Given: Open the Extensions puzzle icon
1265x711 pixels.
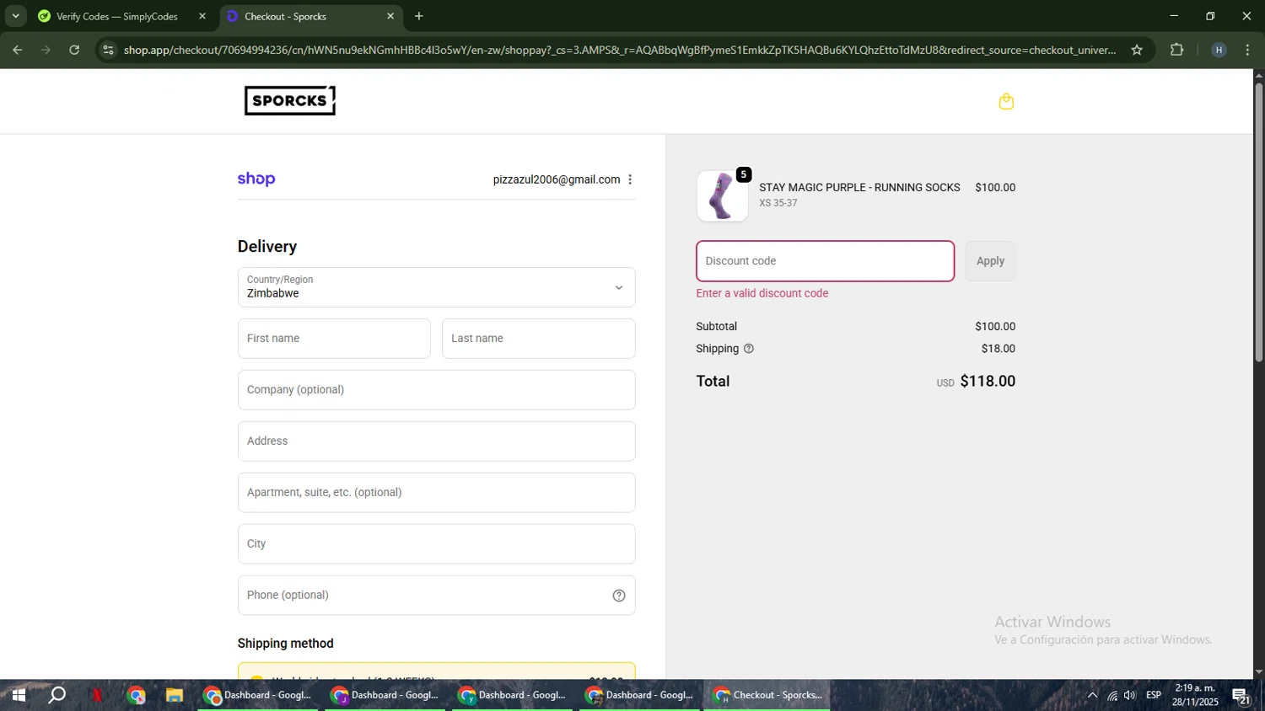Looking at the screenshot, I should [1177, 50].
